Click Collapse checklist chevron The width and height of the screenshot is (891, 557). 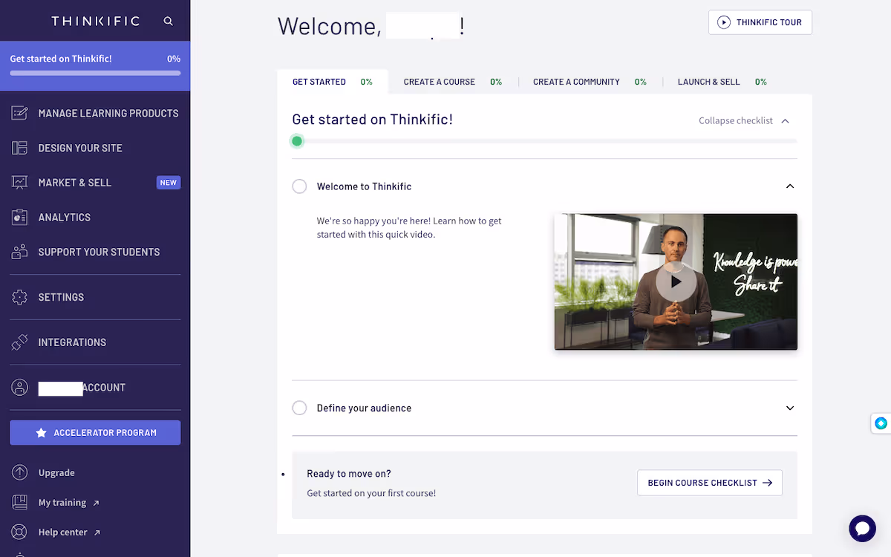(786, 120)
